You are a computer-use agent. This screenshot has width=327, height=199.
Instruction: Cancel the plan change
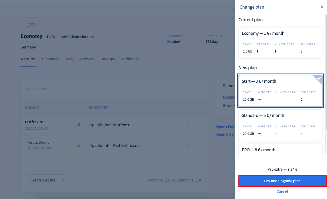[x=282, y=192]
